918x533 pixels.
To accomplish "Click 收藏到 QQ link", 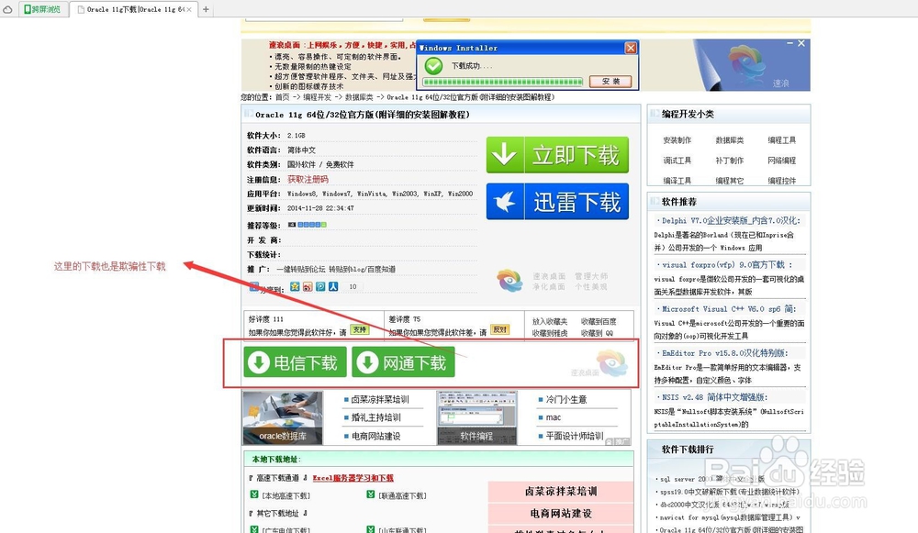I will pos(598,334).
